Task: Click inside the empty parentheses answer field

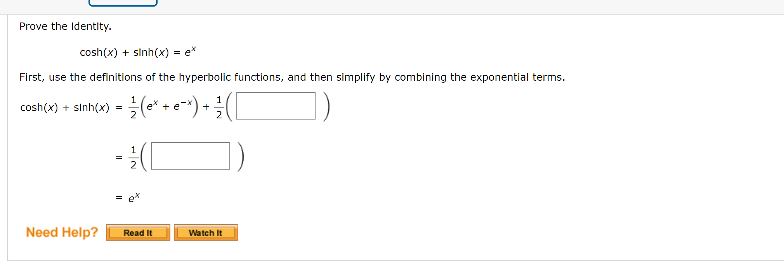Action: click(276, 106)
